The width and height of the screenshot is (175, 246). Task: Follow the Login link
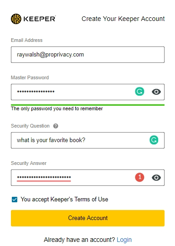[124, 240]
